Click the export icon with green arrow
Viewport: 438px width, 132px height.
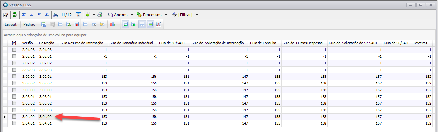point(88,15)
